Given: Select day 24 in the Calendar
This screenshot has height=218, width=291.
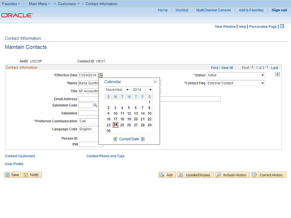Looking at the screenshot, I should (115, 125).
